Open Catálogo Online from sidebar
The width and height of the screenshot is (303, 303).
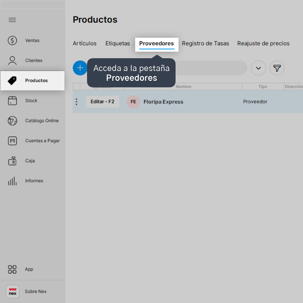pos(42,121)
